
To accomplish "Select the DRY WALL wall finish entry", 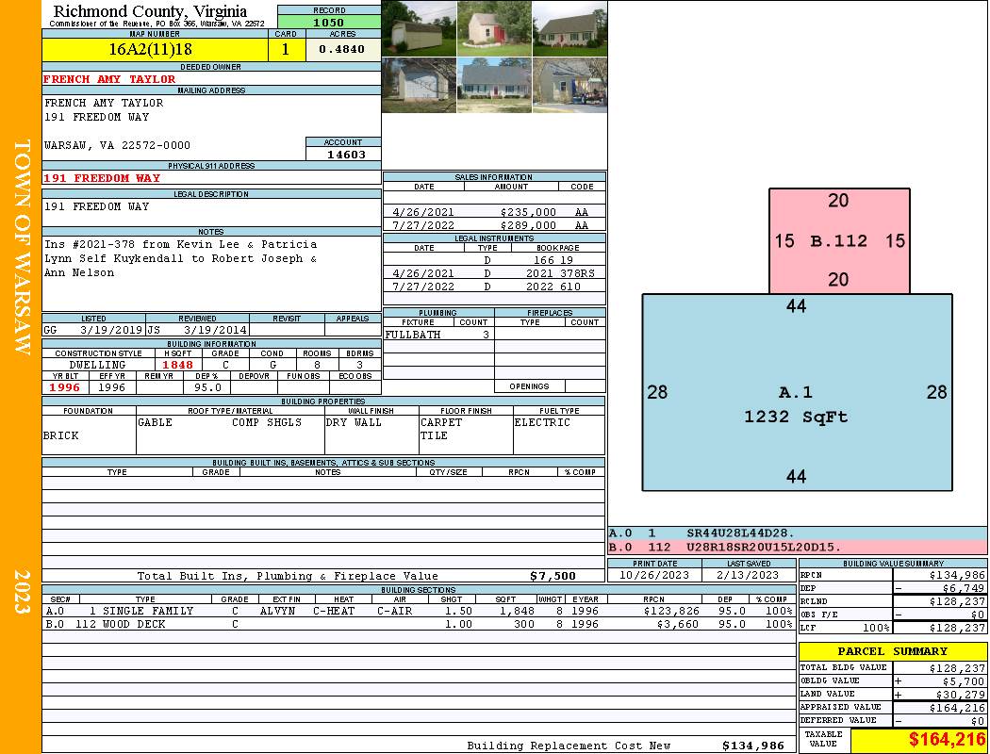I will click(354, 422).
